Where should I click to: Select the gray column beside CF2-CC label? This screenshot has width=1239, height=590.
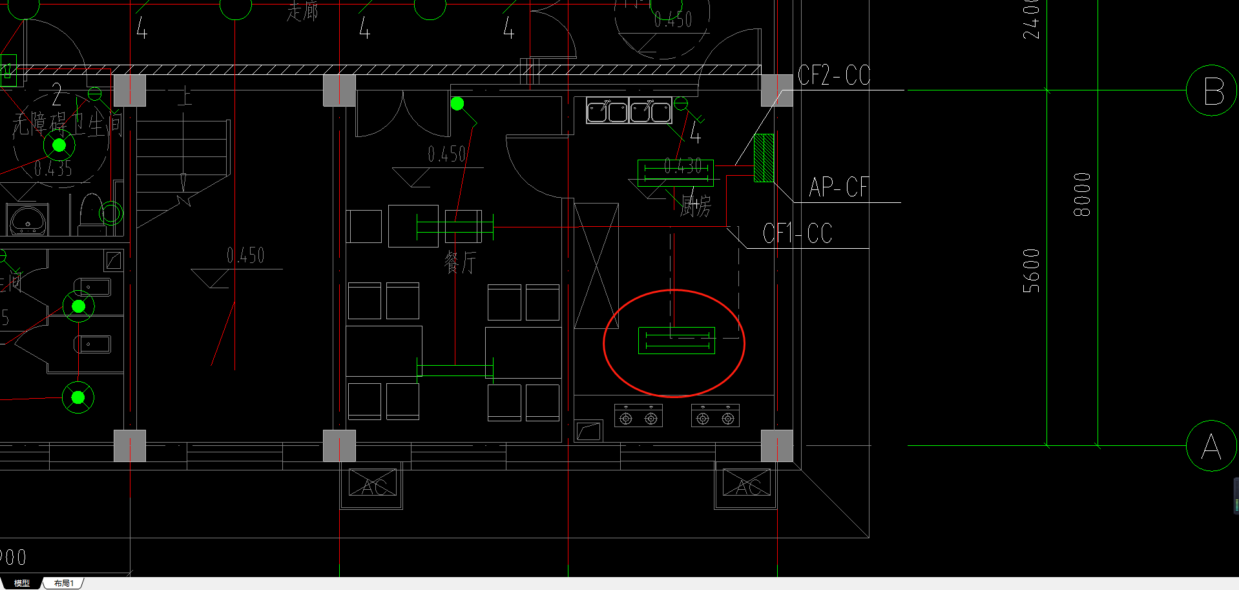pyautogui.click(x=777, y=90)
